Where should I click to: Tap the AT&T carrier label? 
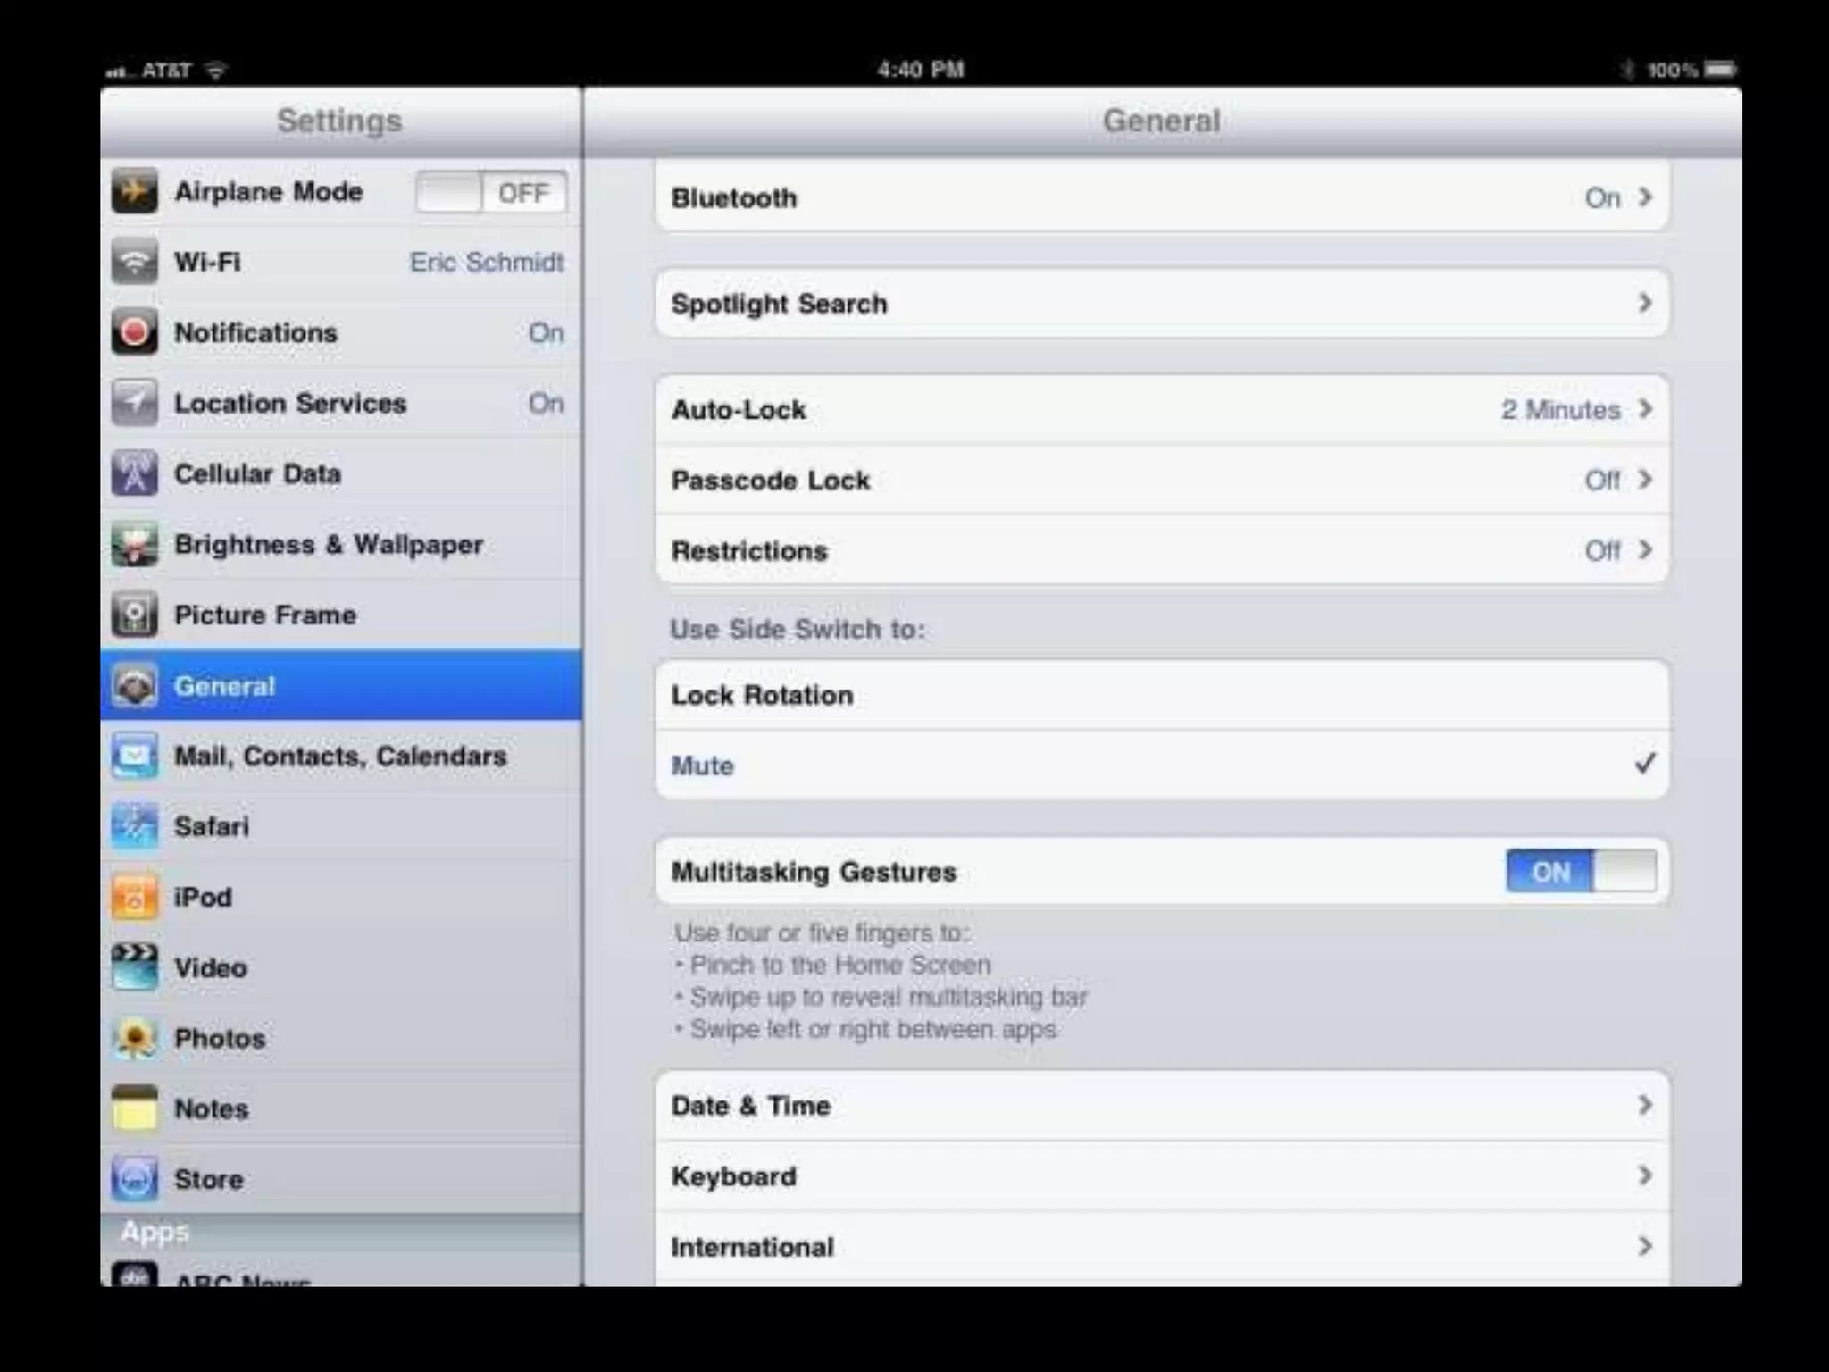click(x=167, y=70)
